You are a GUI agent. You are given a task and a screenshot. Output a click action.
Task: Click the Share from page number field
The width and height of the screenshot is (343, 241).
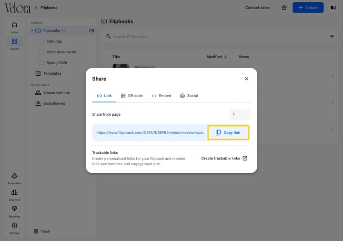tap(240, 114)
